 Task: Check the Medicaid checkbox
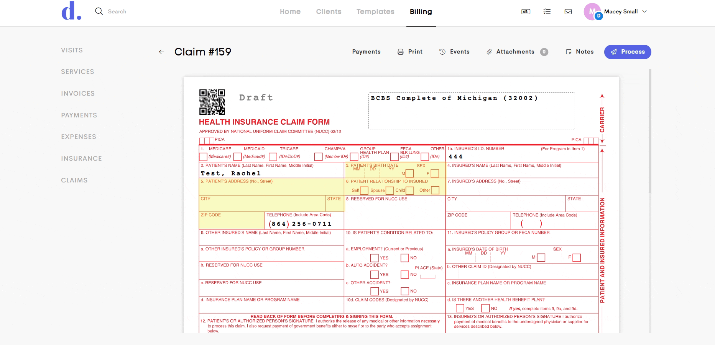[238, 157]
